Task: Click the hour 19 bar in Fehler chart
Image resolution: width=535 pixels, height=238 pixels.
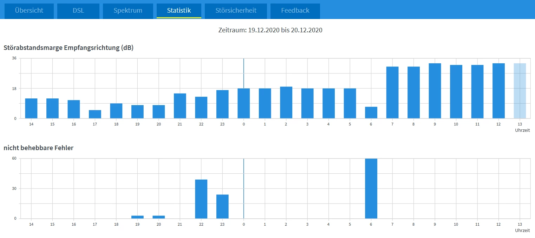Action: 137,217
